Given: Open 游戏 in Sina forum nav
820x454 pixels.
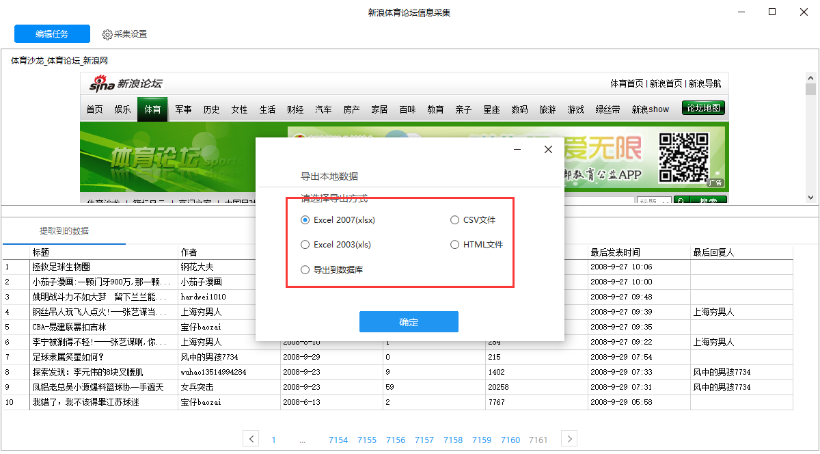Looking at the screenshot, I should tap(576, 109).
